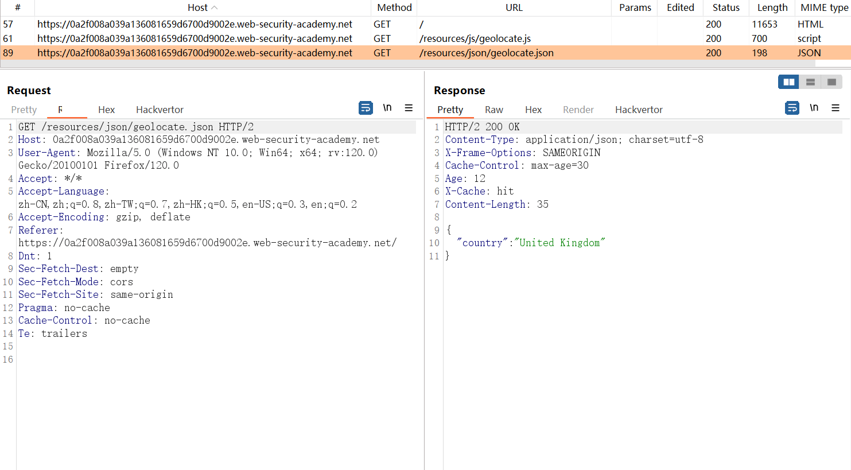The height and width of the screenshot is (470, 851).
Task: Switch to combined tabbed layout view
Action: (x=831, y=82)
